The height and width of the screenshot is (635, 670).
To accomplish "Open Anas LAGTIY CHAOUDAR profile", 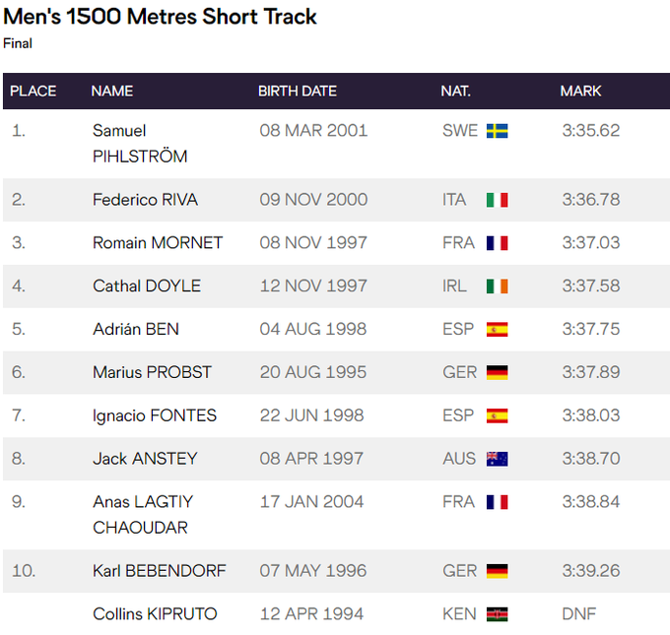I will [143, 515].
